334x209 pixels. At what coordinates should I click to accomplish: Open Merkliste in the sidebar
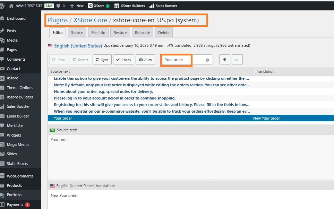pos(15,125)
